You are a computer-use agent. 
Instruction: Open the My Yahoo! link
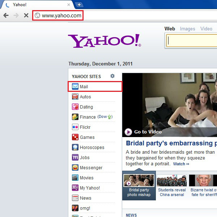click(90, 188)
